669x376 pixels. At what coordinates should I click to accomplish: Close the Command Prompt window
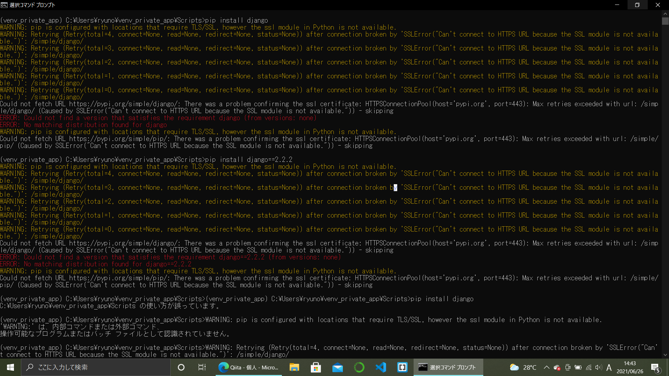[x=658, y=5]
